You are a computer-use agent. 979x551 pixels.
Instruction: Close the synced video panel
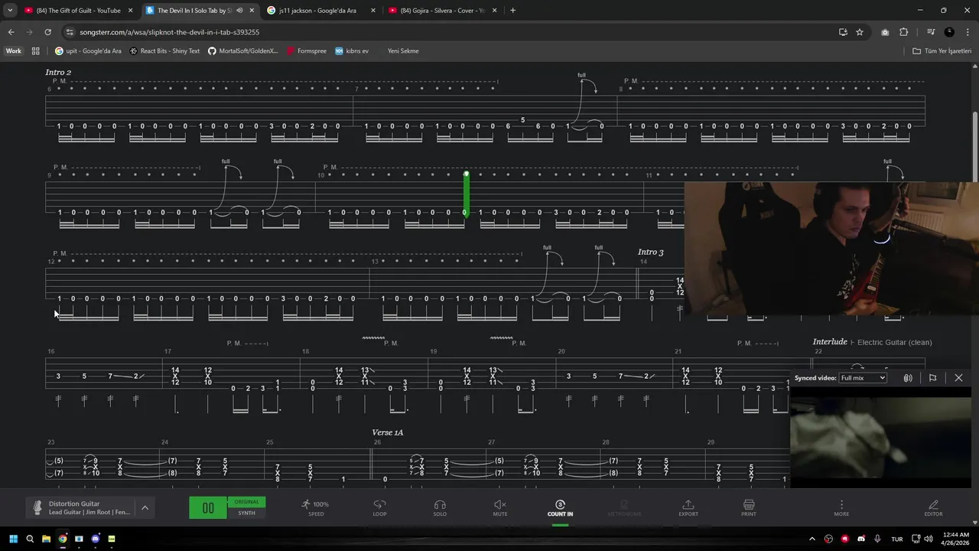[x=958, y=378]
